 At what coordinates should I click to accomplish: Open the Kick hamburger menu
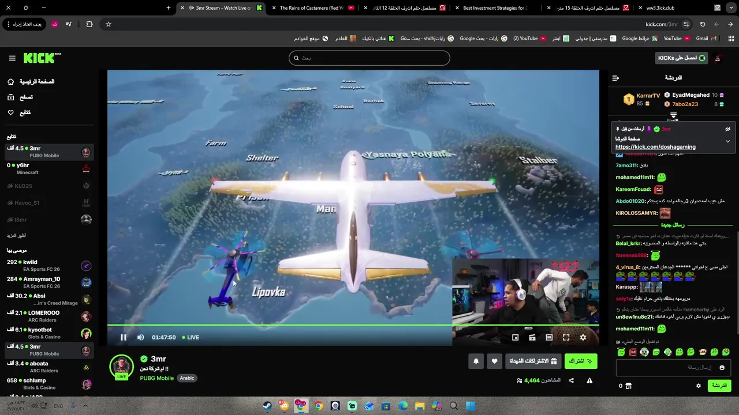[12, 58]
